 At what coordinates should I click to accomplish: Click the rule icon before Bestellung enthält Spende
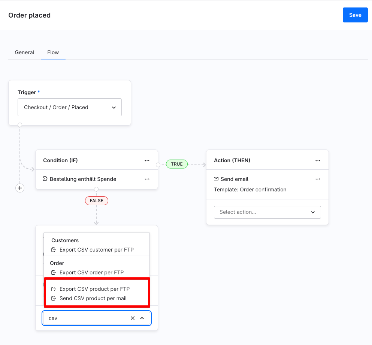point(45,179)
